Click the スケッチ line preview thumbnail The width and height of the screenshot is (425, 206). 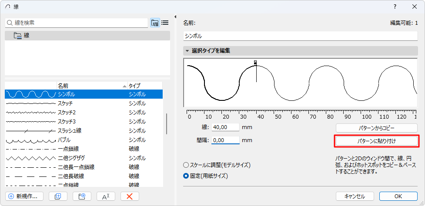[x=30, y=103]
